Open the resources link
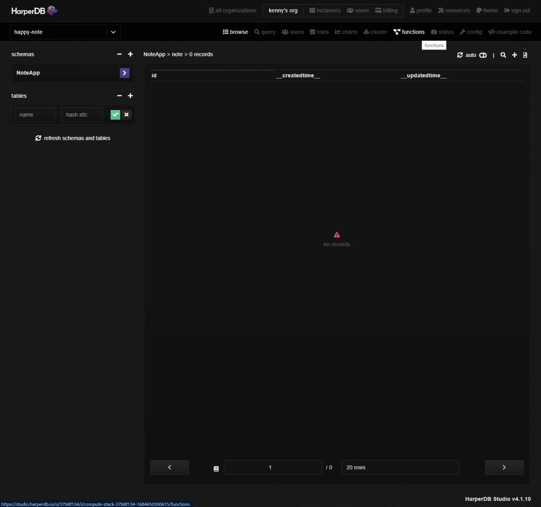Screen dimensions: 541x507 coord(454,10)
